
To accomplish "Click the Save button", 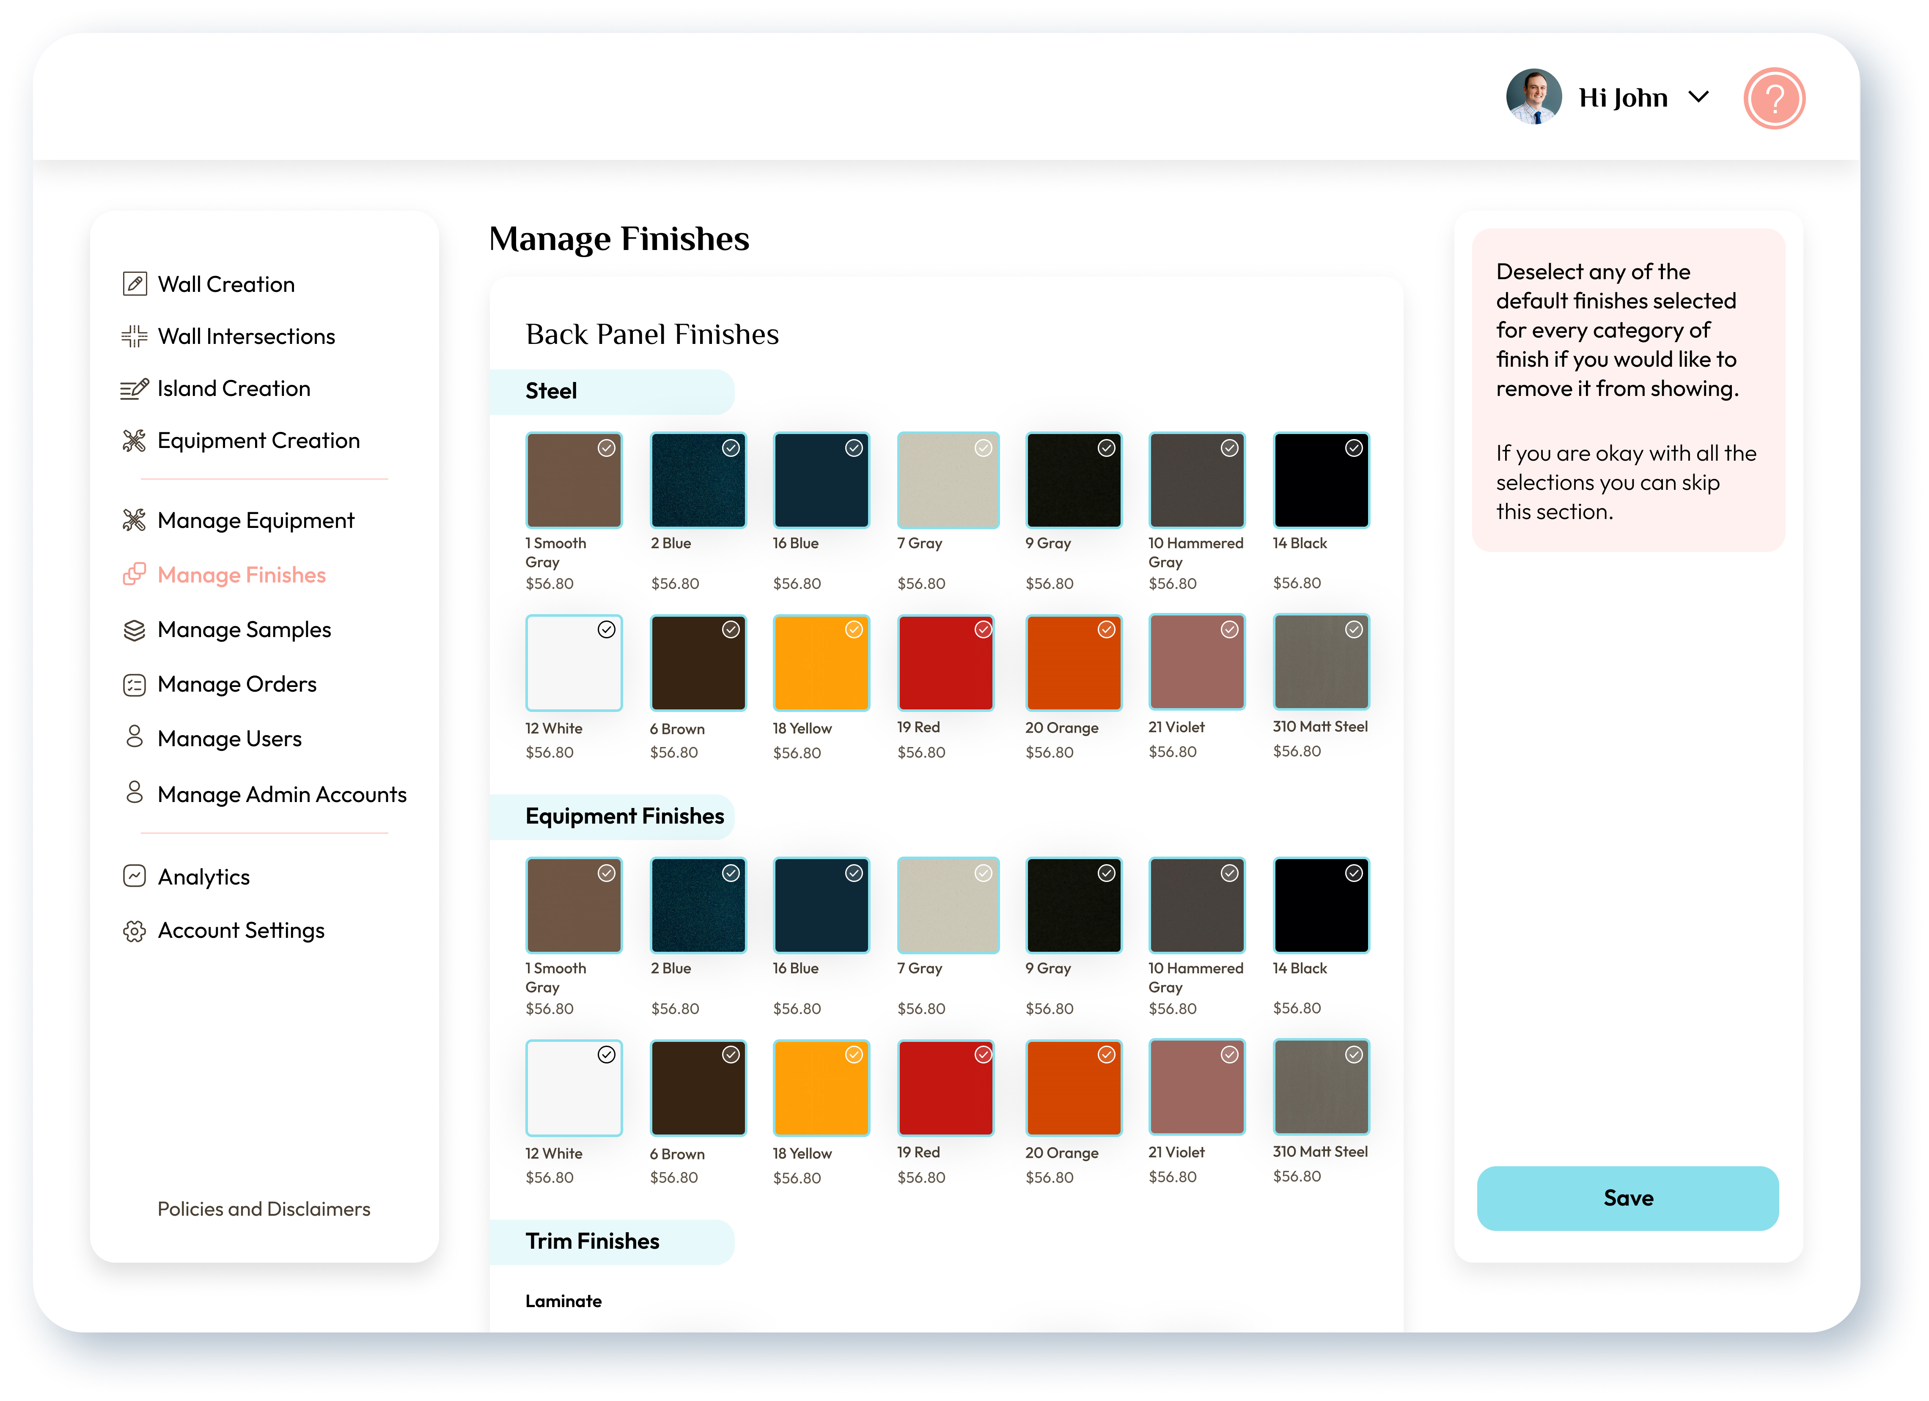I will (1627, 1198).
